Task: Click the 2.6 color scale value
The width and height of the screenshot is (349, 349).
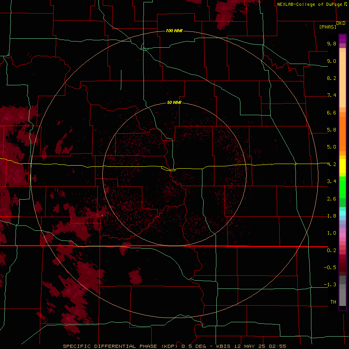Action: point(332,199)
